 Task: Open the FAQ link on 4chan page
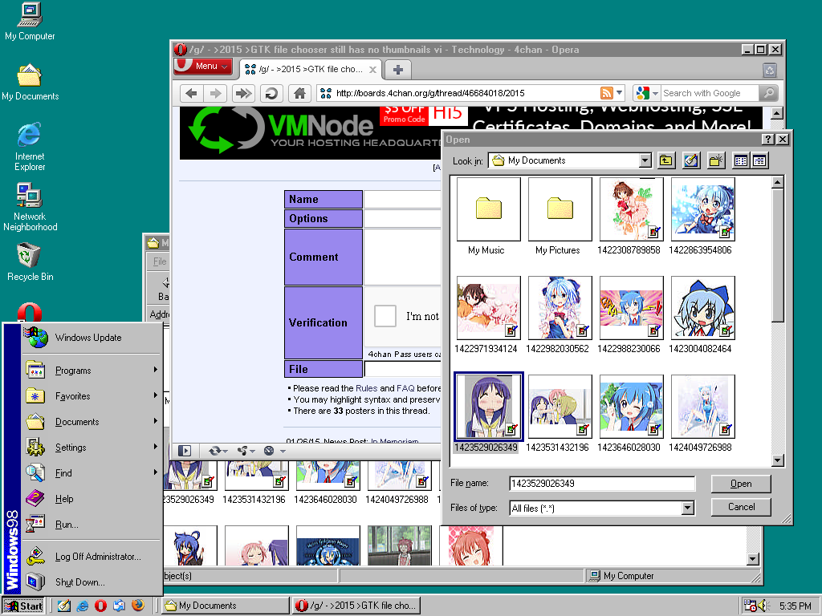click(x=405, y=388)
